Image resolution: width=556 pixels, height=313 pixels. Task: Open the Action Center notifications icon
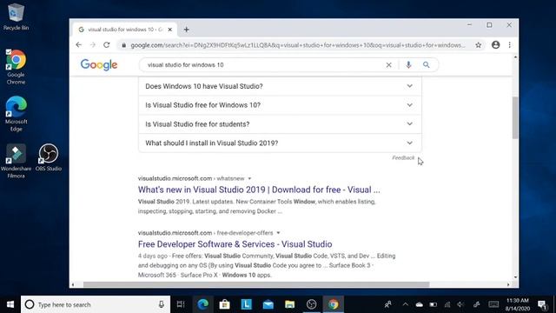click(x=542, y=304)
